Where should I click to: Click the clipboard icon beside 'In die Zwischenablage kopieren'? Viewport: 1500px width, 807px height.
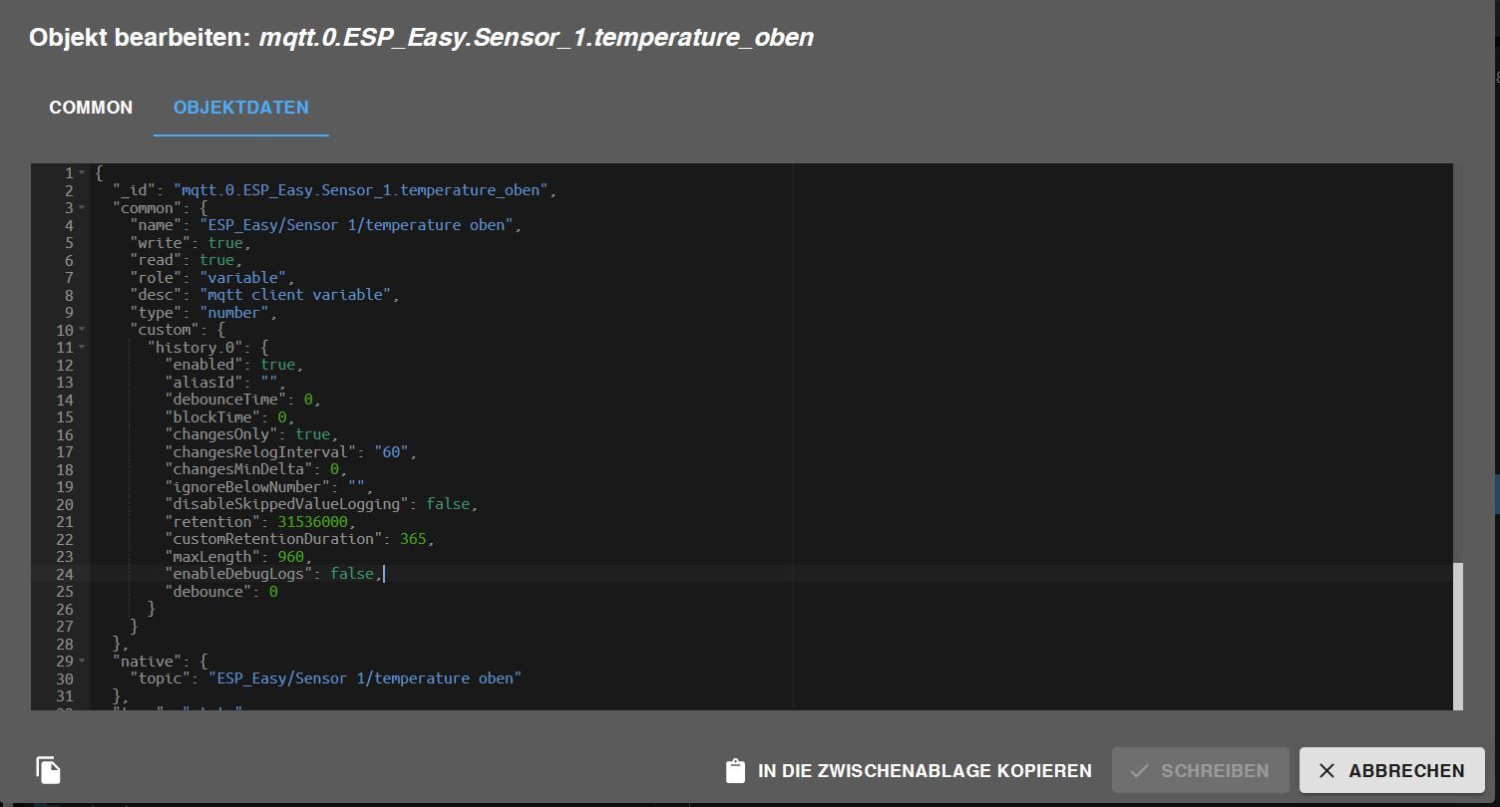pyautogui.click(x=735, y=771)
